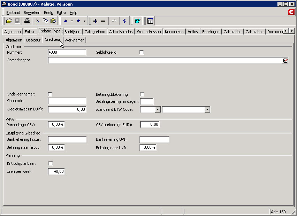The width and height of the screenshot is (297, 216).
Task: Focus the Betalingstermijn in dagen field
Action: pyautogui.click(x=147, y=101)
